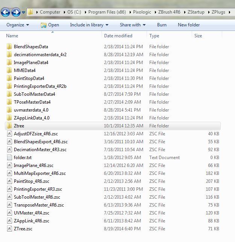Click the ImagePlane_4R6.zsc file icon
The width and height of the screenshot is (235, 242).
pos(9,165)
